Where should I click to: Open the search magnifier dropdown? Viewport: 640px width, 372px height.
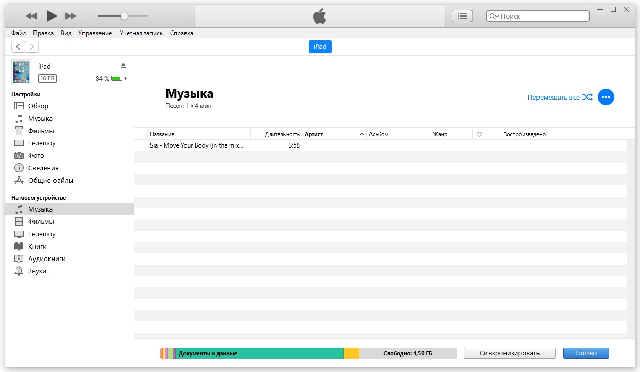[x=494, y=17]
